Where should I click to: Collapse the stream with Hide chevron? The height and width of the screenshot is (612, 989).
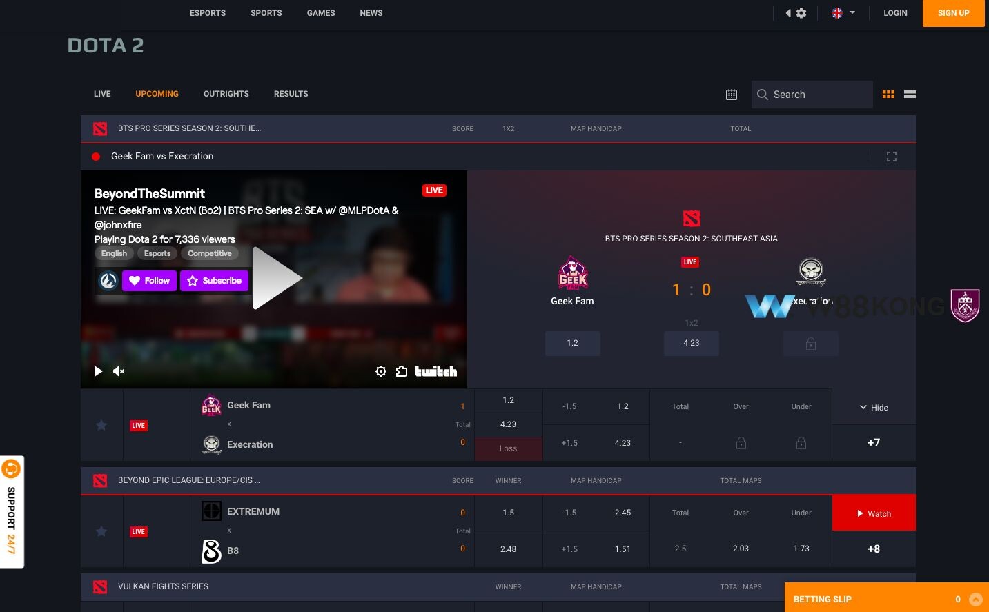coord(874,407)
